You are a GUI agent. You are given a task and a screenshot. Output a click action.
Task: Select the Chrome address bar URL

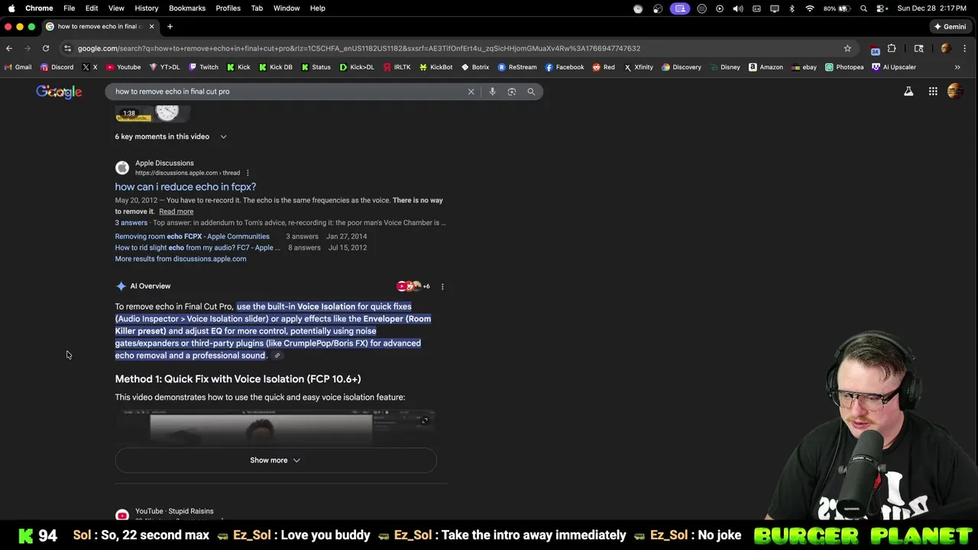(359, 48)
